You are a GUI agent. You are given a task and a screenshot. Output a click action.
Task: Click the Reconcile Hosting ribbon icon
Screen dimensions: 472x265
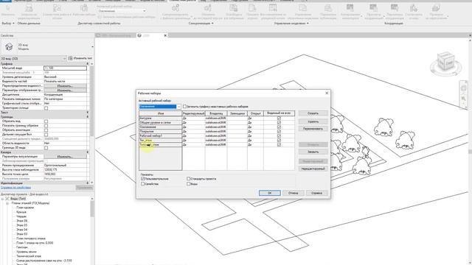[x=414, y=8]
